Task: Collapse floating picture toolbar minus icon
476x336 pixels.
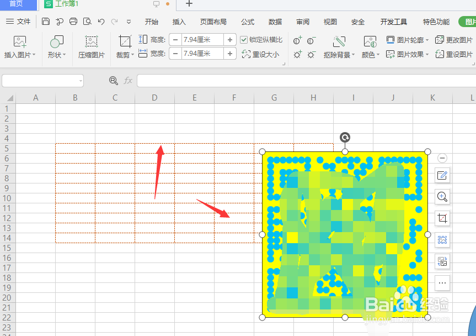Action: 442,158
